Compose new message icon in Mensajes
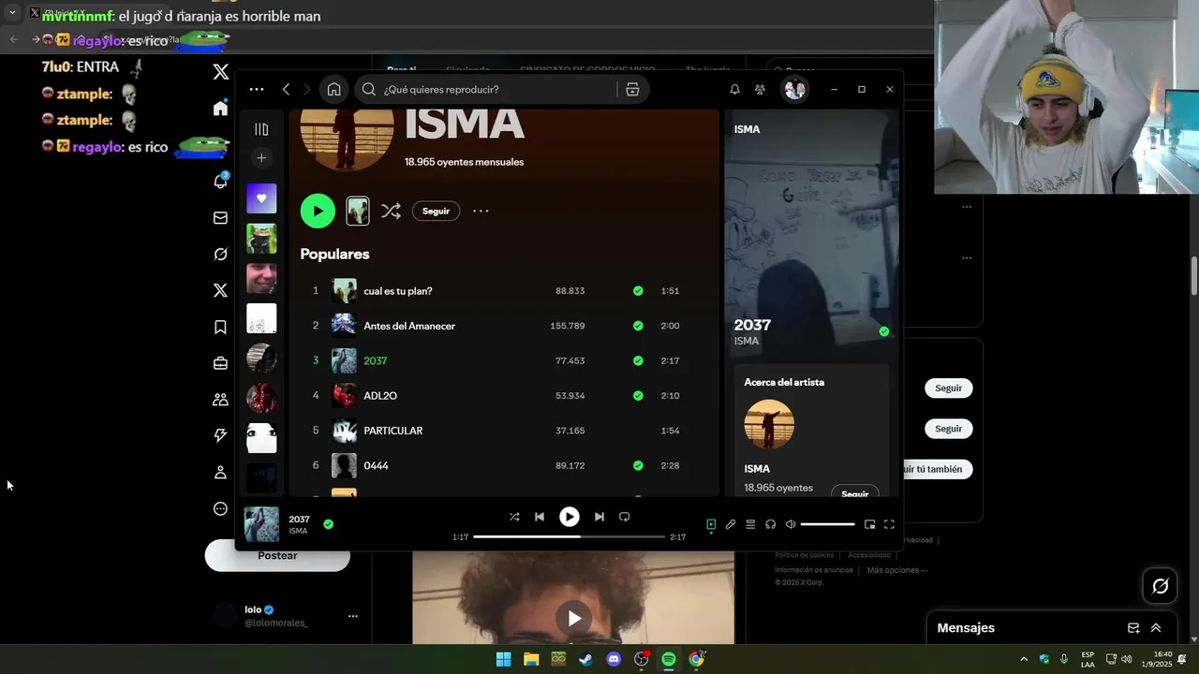Screen dimensions: 1199x674 [1132, 628]
